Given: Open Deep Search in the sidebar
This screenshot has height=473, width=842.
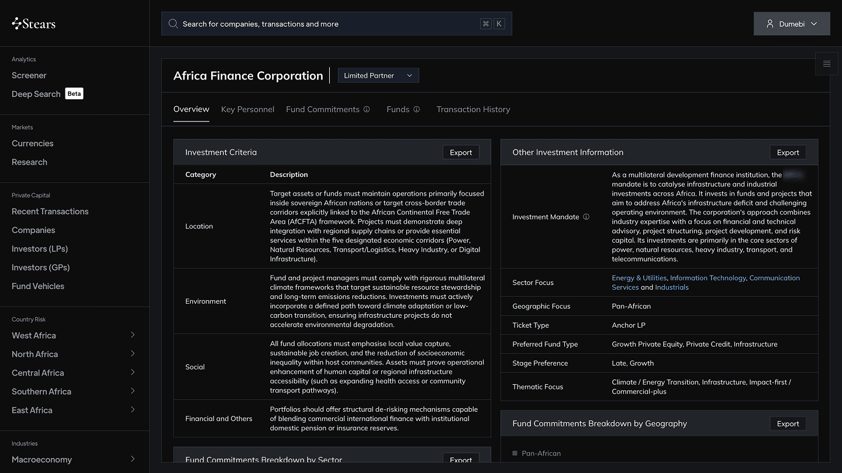Looking at the screenshot, I should pyautogui.click(x=36, y=94).
